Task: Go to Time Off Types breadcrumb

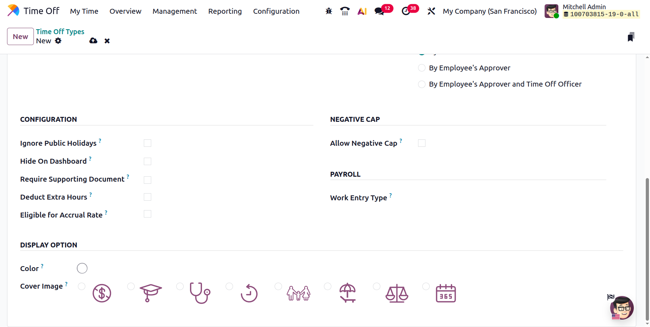Action: point(60,32)
